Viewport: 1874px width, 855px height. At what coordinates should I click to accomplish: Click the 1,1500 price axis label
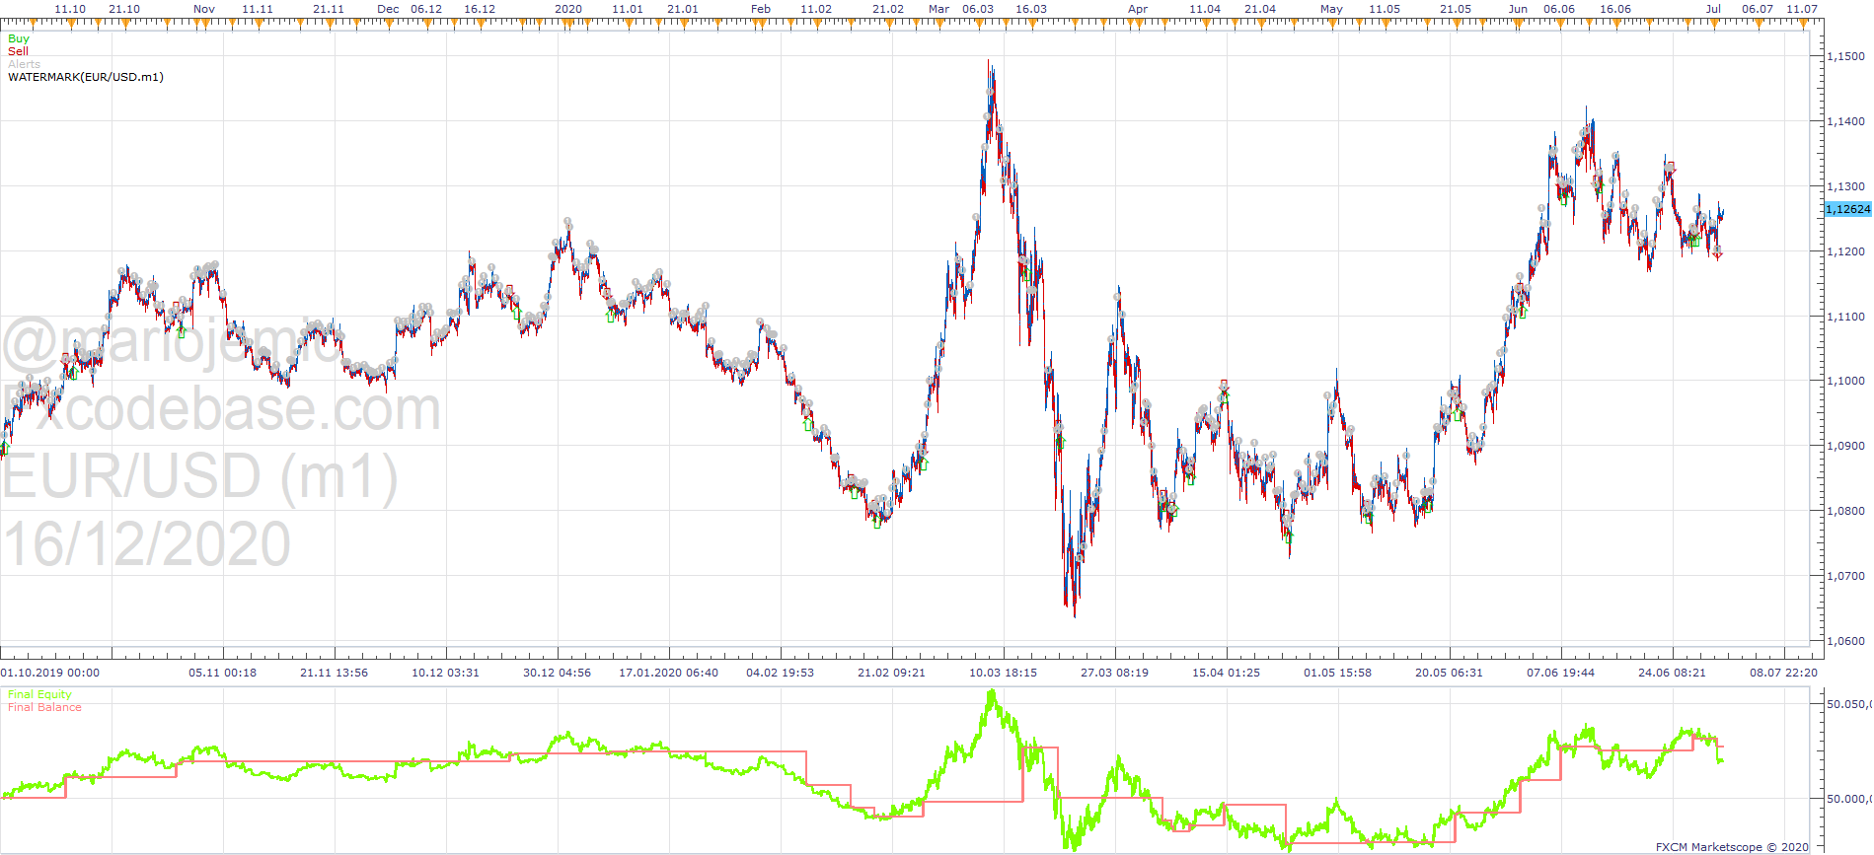coord(1845,56)
